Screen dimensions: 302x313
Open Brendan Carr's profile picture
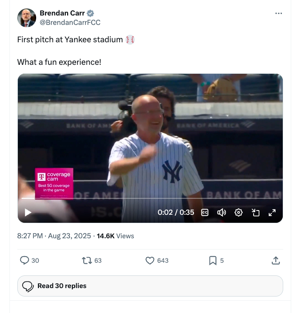coord(27,18)
